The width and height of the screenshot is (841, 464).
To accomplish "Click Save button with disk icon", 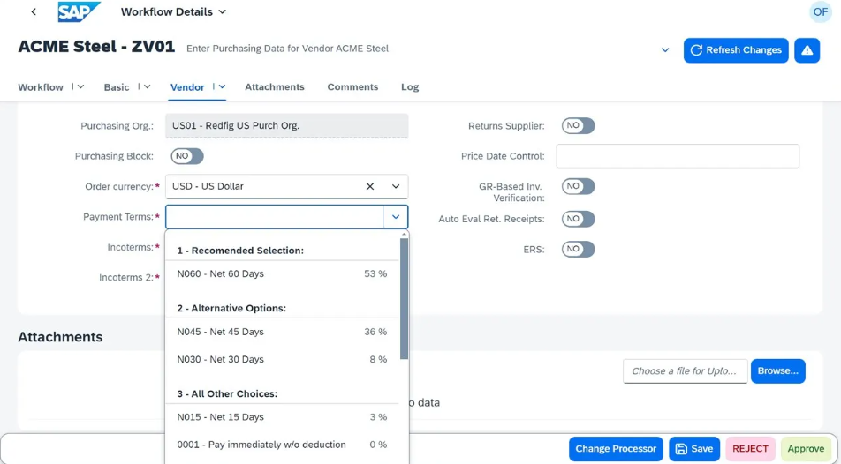I will click(x=693, y=449).
